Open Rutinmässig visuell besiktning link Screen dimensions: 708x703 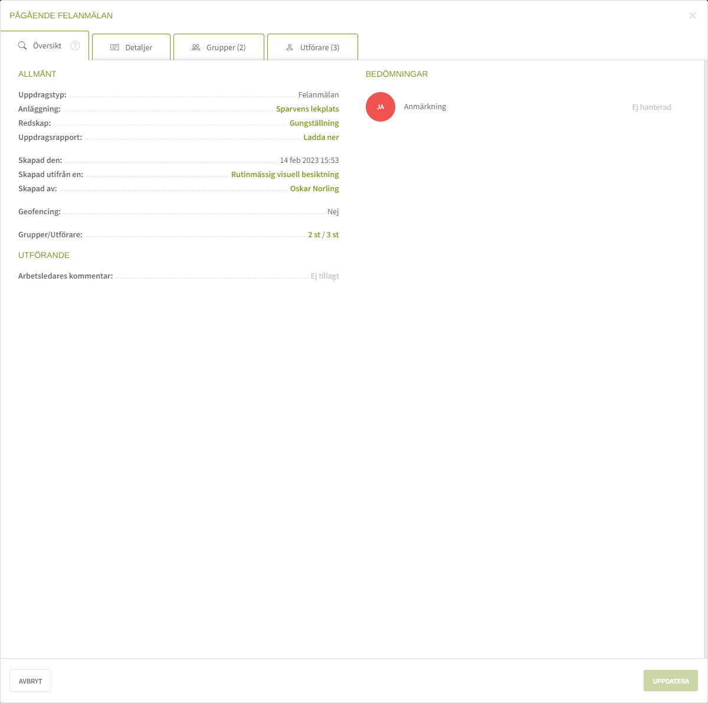coord(285,175)
